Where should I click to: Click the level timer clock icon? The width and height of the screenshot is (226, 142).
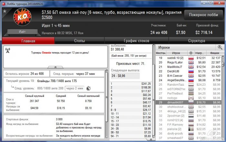(88, 88)
